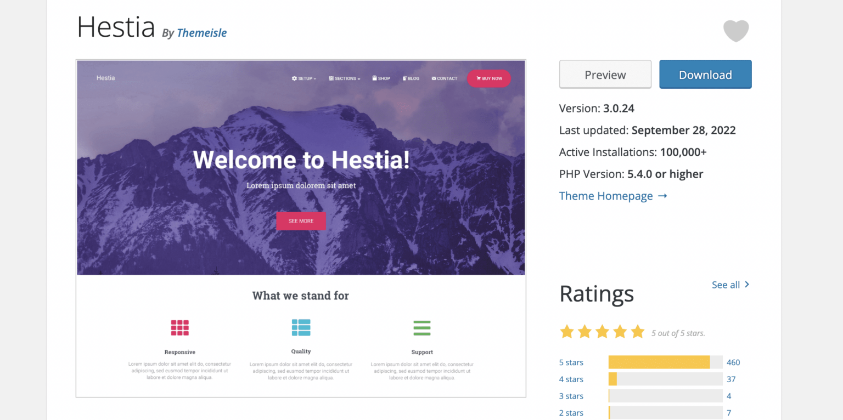Click the See all ratings link
The width and height of the screenshot is (843, 420).
tap(730, 285)
